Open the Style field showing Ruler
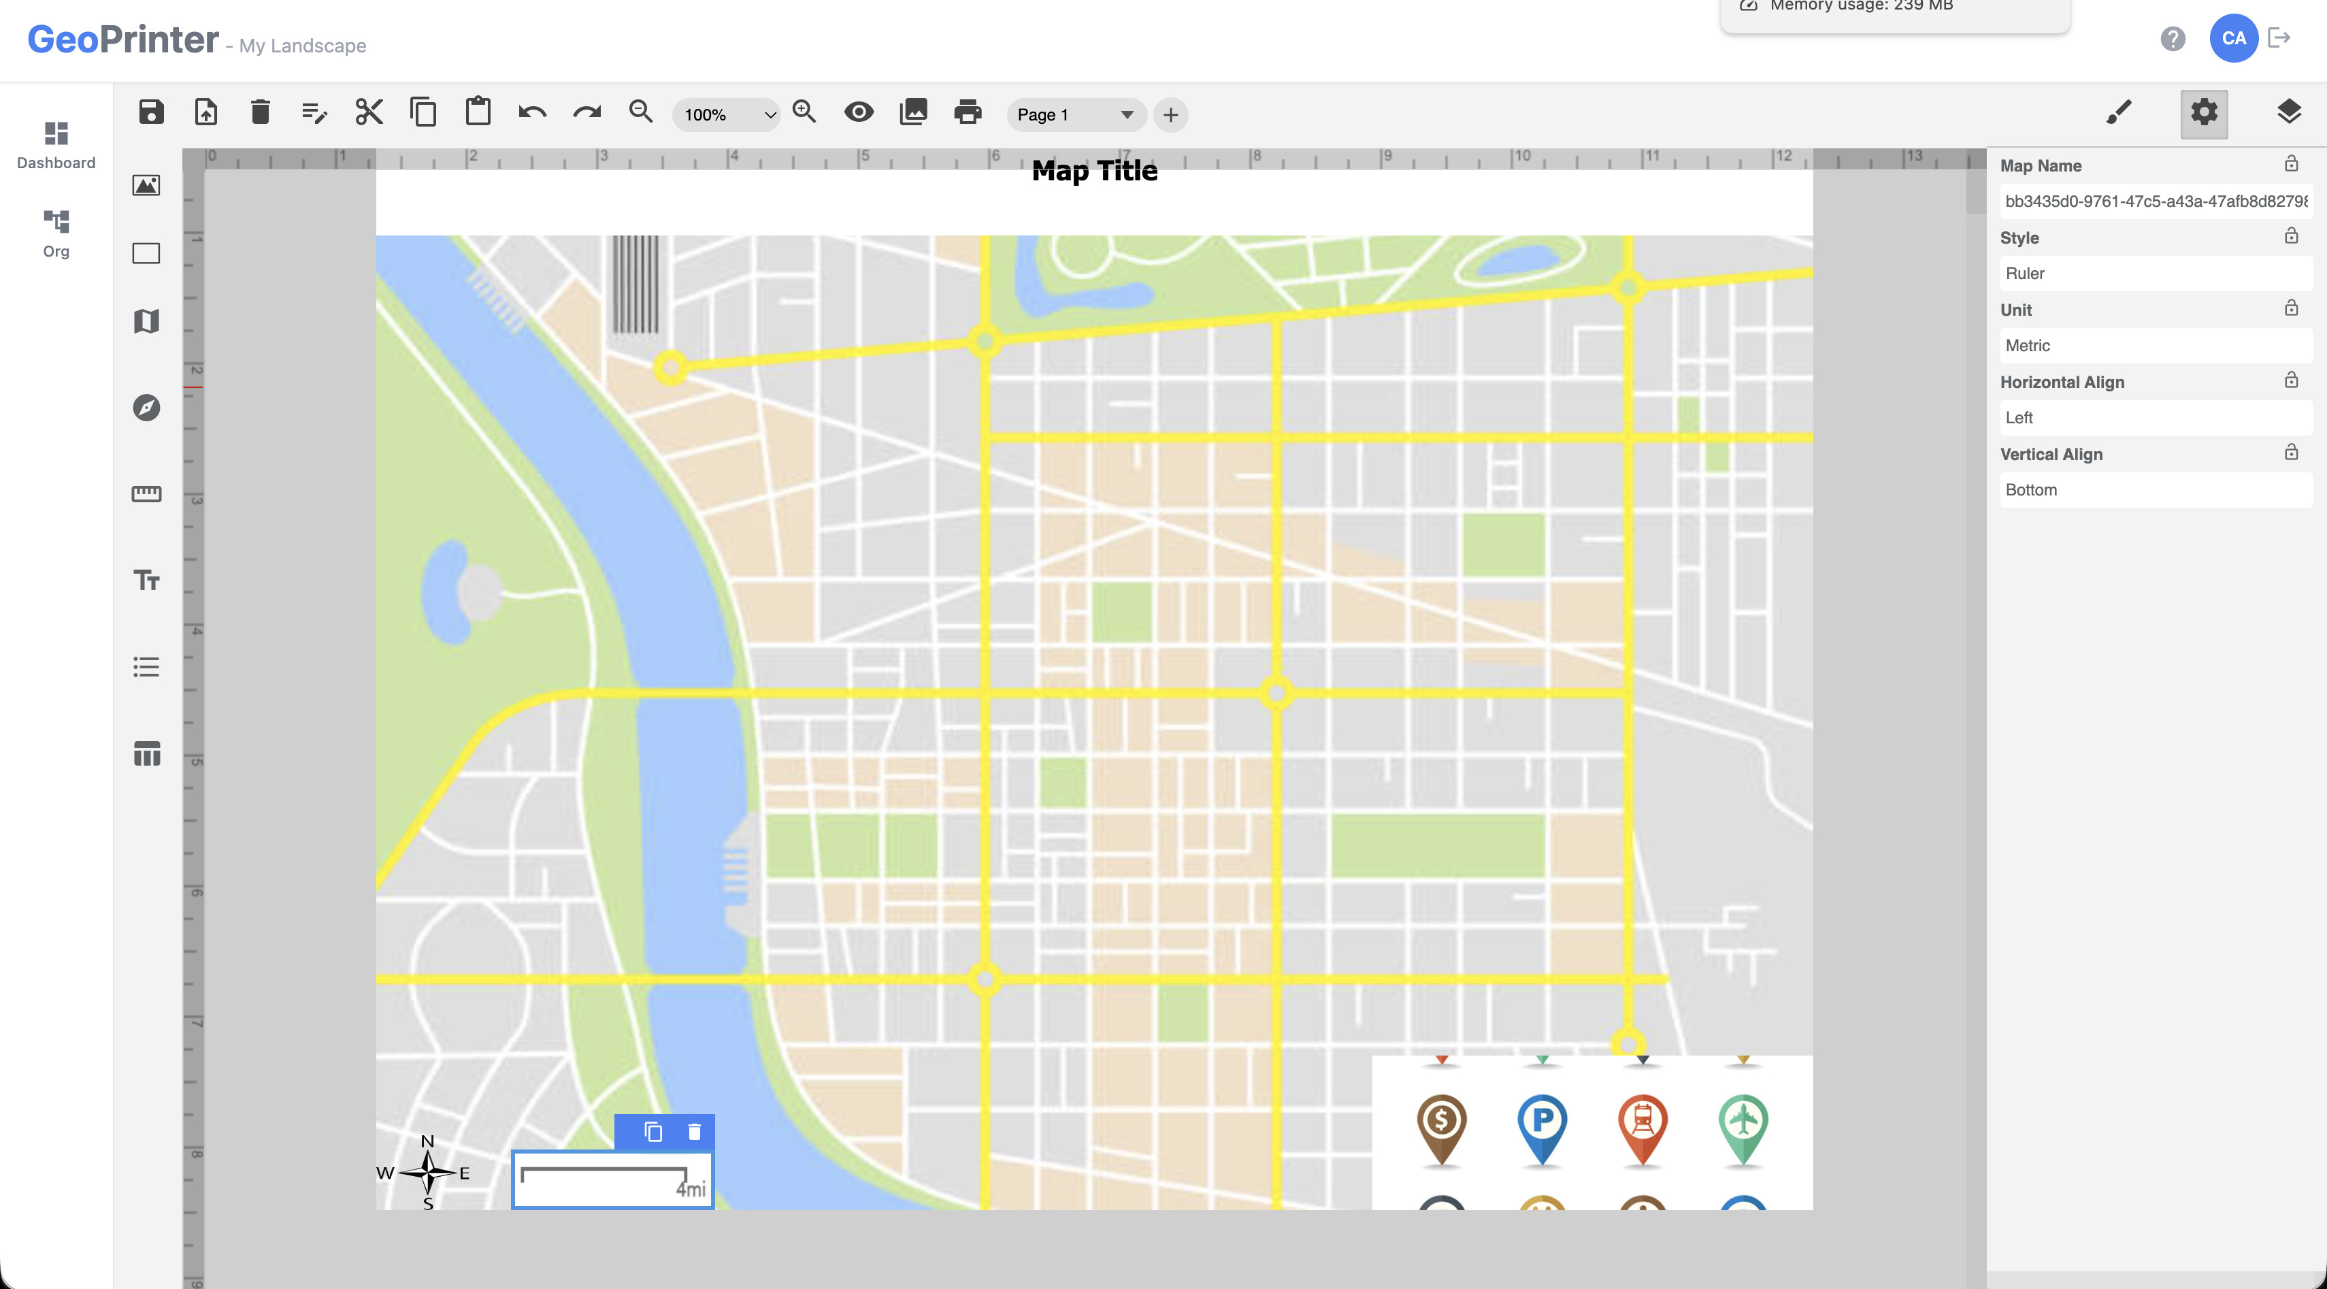The height and width of the screenshot is (1289, 2327). pyautogui.click(x=2156, y=274)
